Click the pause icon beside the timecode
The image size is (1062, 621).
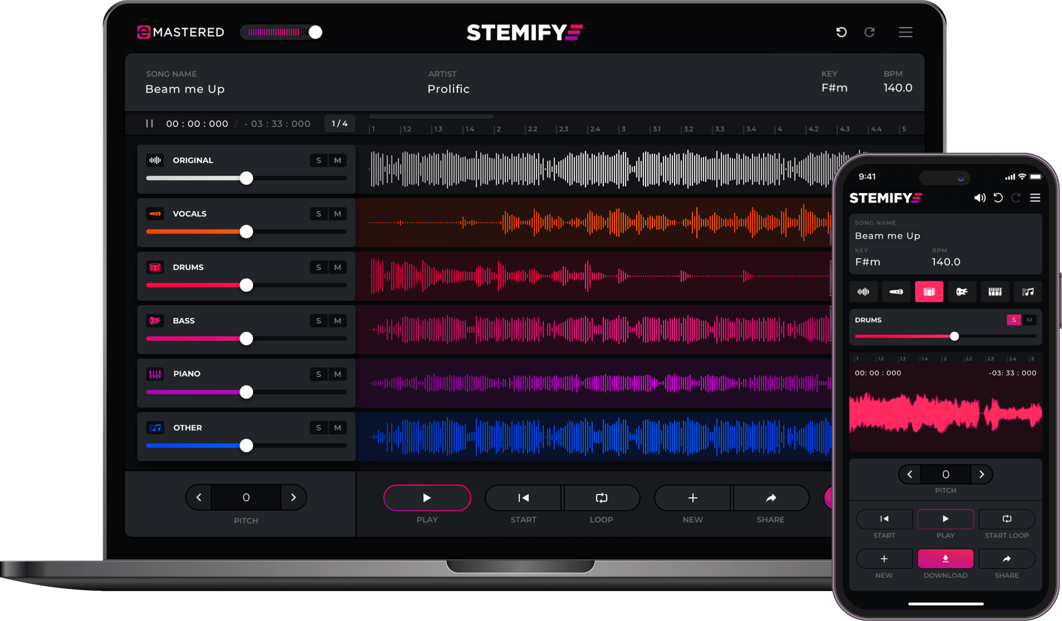coord(149,123)
